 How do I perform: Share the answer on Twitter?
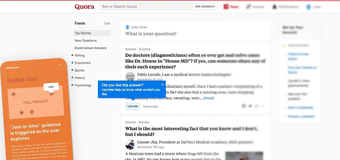coord(250,106)
